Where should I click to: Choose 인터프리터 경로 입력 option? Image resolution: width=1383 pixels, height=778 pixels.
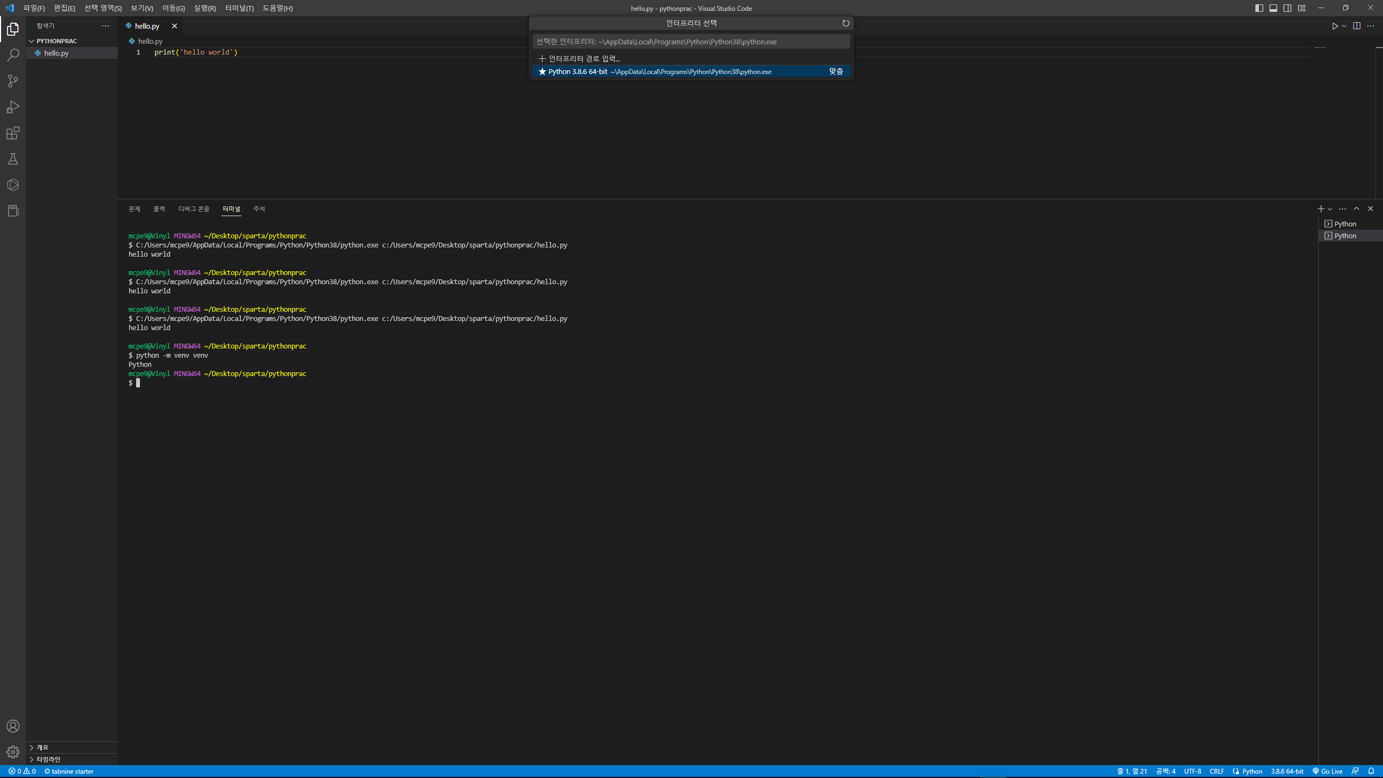pyautogui.click(x=691, y=58)
